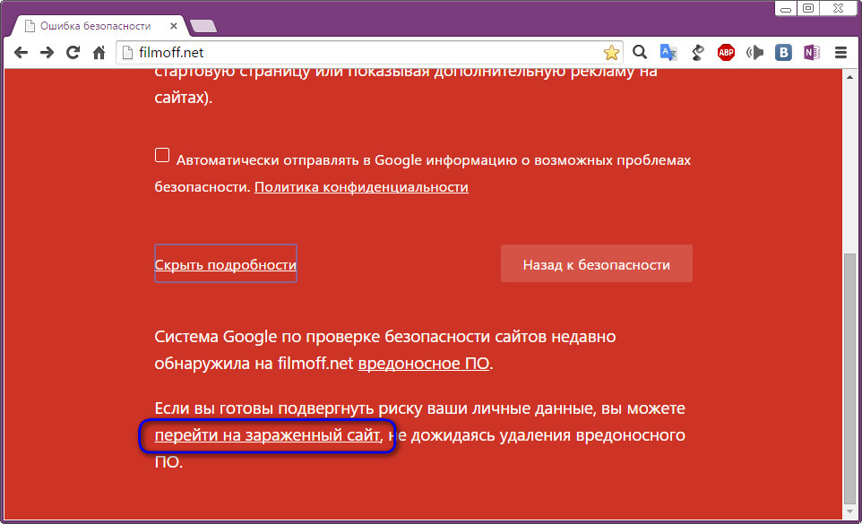Open a new tab
Image resolution: width=862 pixels, height=524 pixels.
coord(203,26)
